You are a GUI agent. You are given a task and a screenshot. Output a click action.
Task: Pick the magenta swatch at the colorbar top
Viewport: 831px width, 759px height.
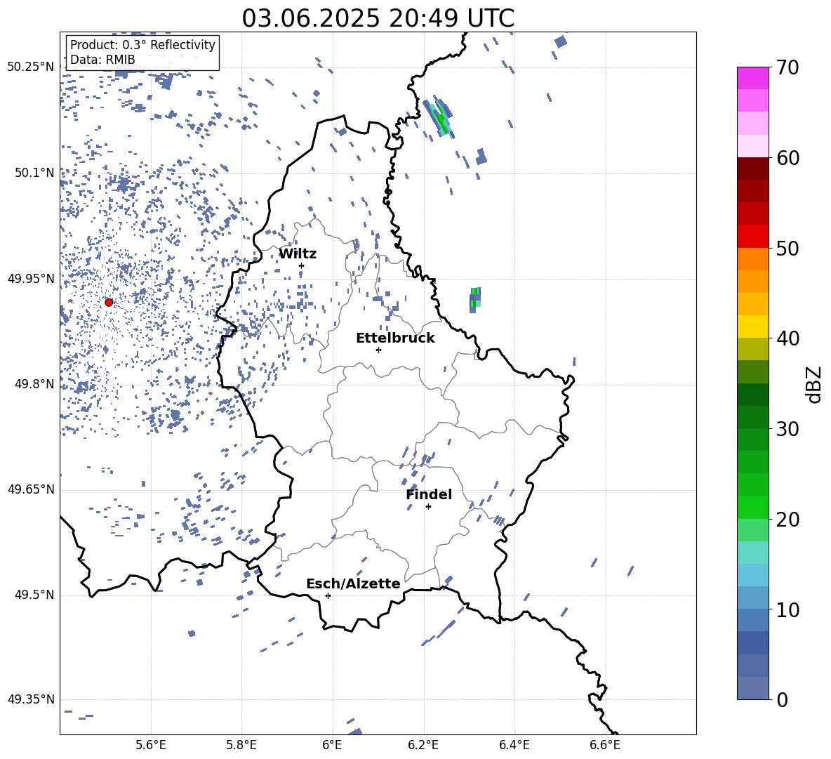[753, 78]
